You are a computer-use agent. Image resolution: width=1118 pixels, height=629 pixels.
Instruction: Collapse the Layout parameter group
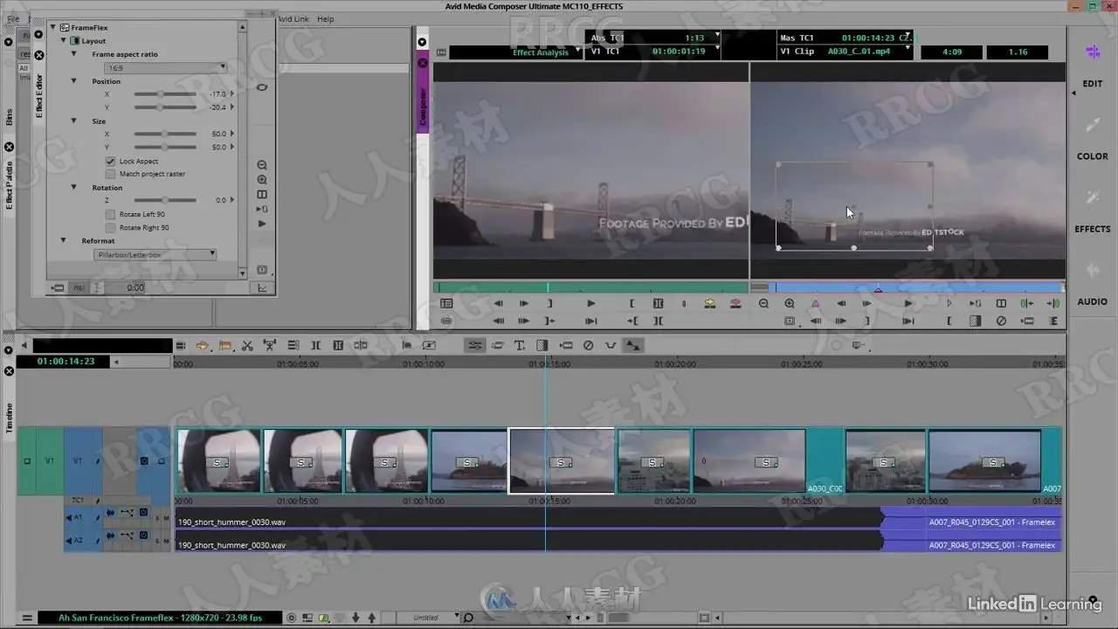pos(64,41)
